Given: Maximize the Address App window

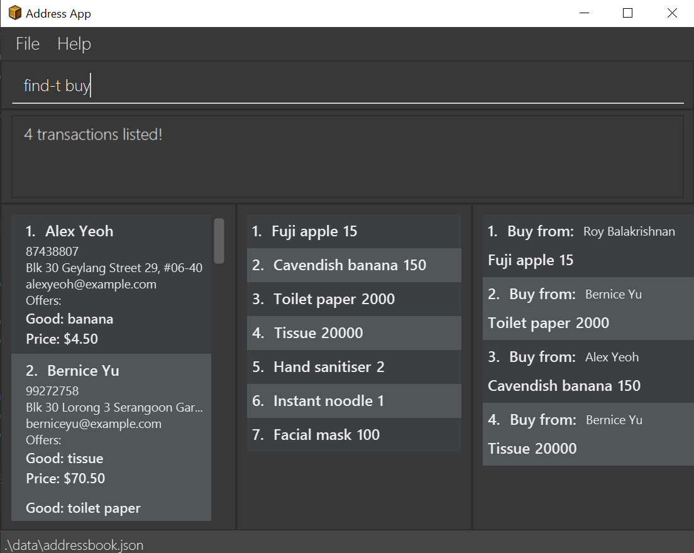Looking at the screenshot, I should tap(627, 13).
